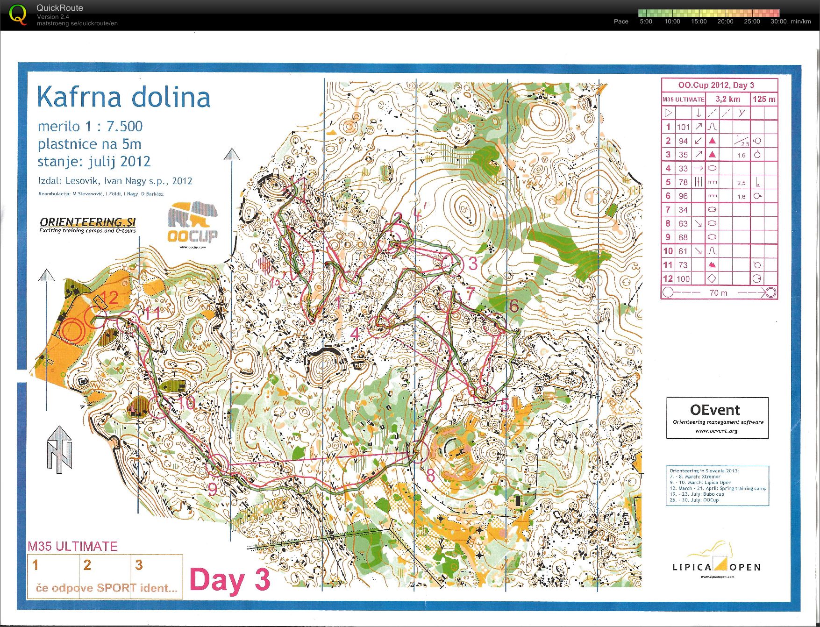The width and height of the screenshot is (820, 627).
Task: Click the 70 m finish distance row
Action: point(719,292)
